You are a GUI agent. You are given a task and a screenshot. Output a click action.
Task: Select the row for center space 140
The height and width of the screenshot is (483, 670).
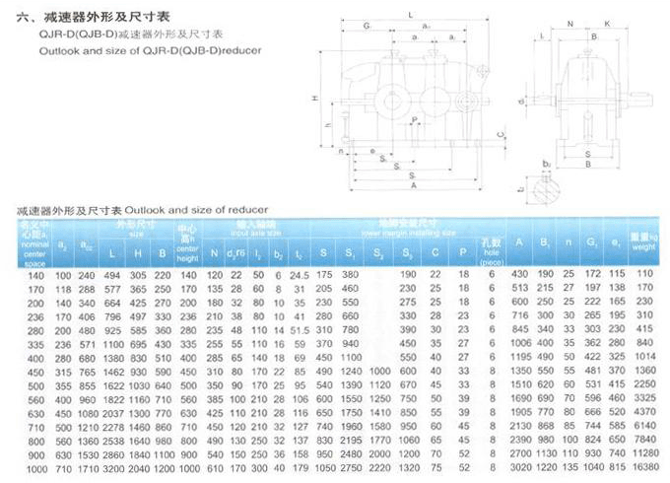[x=342, y=275]
